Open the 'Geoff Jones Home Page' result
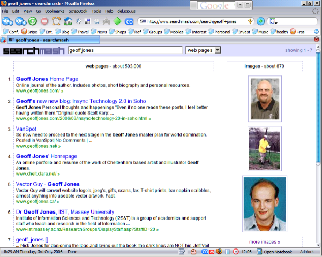The image size is (322, 257). [x=47, y=79]
